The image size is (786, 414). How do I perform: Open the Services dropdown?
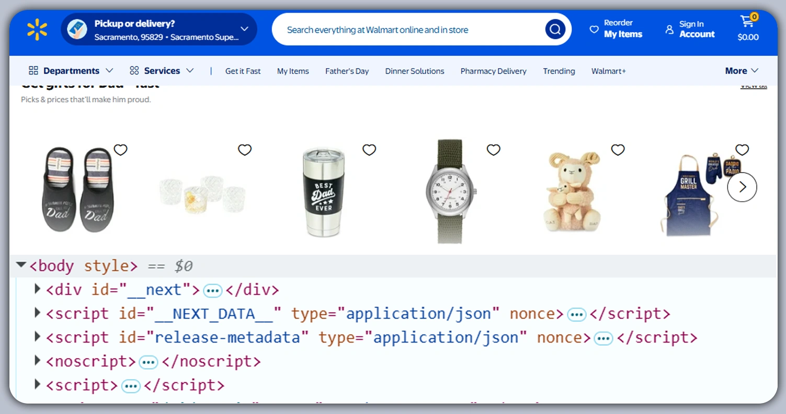[162, 70]
